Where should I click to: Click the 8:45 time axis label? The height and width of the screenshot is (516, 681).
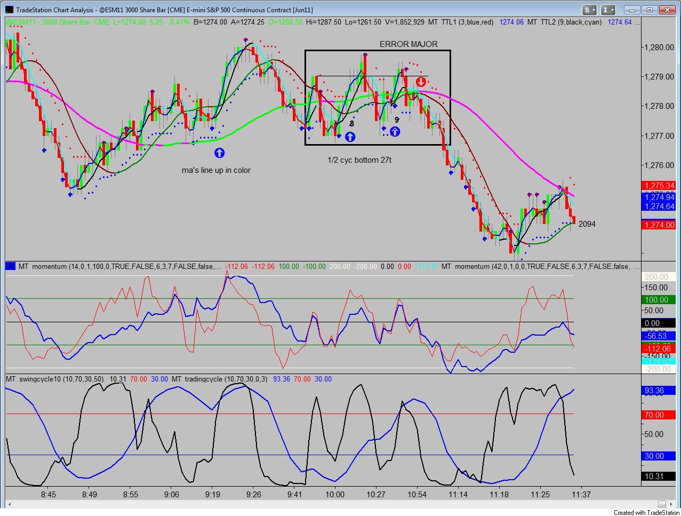[49, 495]
